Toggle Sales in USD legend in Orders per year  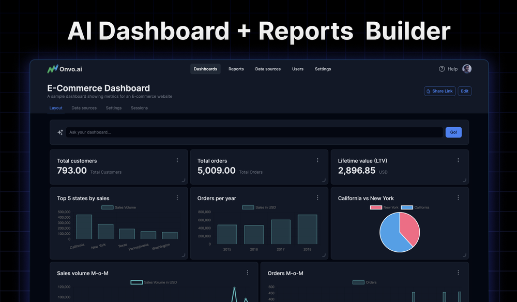259,207
